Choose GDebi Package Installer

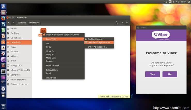tap(99, 42)
